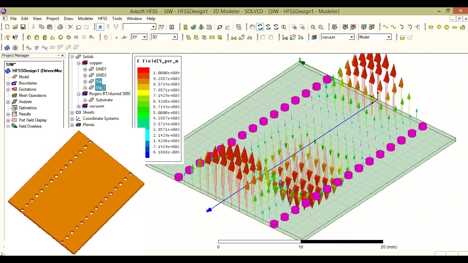Viewport: 468px width, 263px height.
Task: Select the Draw sphere tool
Action: click(x=61, y=37)
